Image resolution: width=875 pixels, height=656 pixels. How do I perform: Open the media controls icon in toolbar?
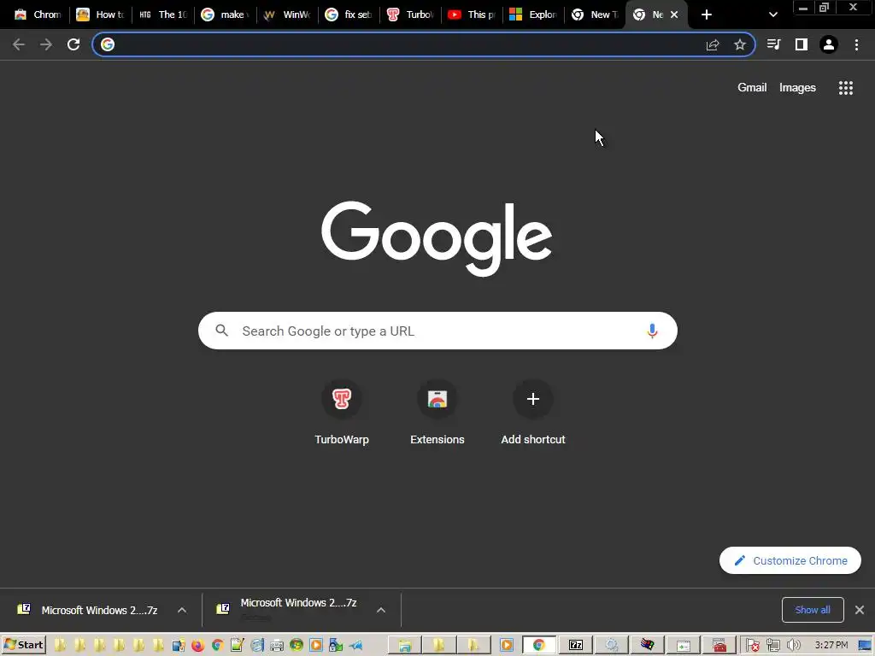[x=773, y=44]
